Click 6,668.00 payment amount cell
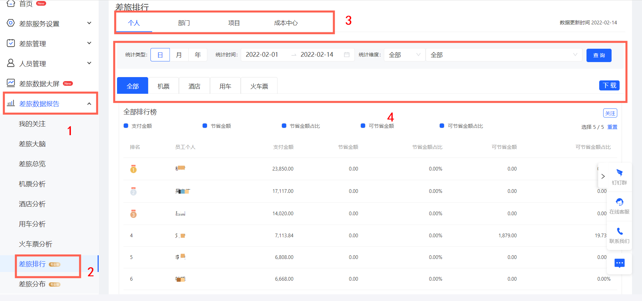642x301 pixels. coord(284,279)
